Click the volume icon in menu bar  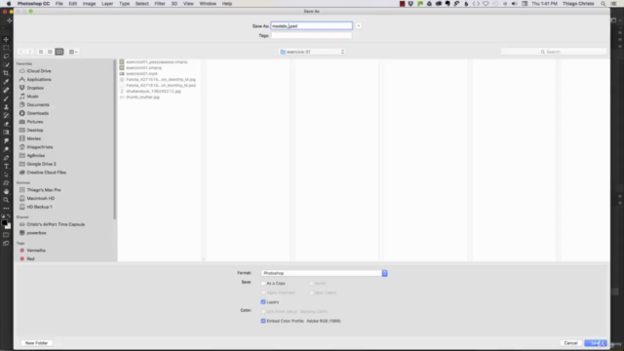(514, 4)
